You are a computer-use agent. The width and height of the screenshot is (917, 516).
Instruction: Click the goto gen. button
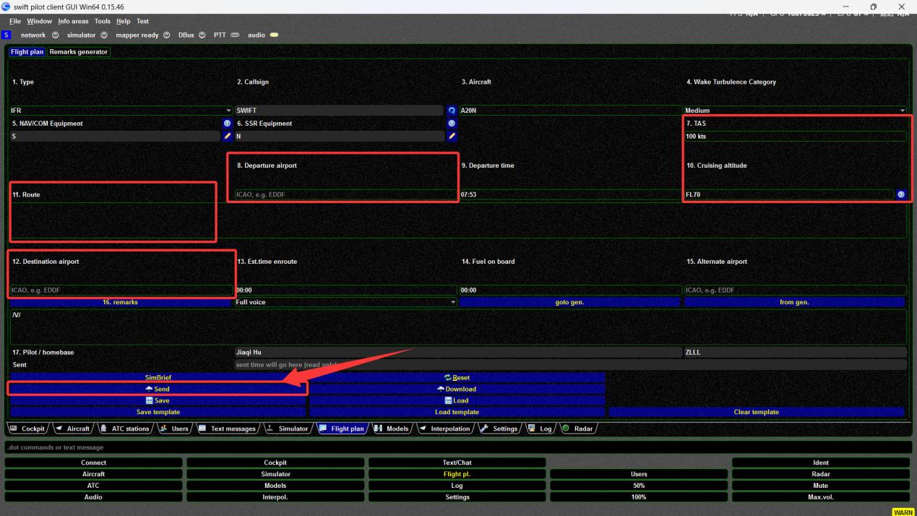(569, 302)
